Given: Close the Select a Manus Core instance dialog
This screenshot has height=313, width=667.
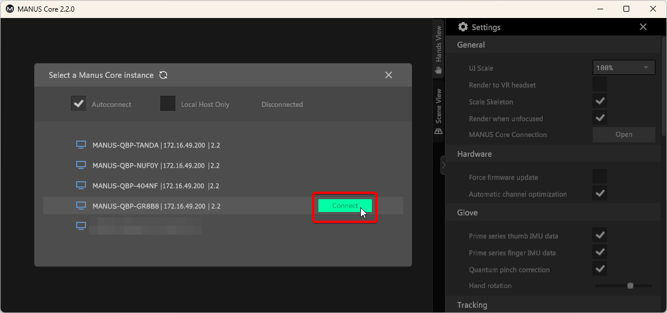Looking at the screenshot, I should pyautogui.click(x=389, y=75).
